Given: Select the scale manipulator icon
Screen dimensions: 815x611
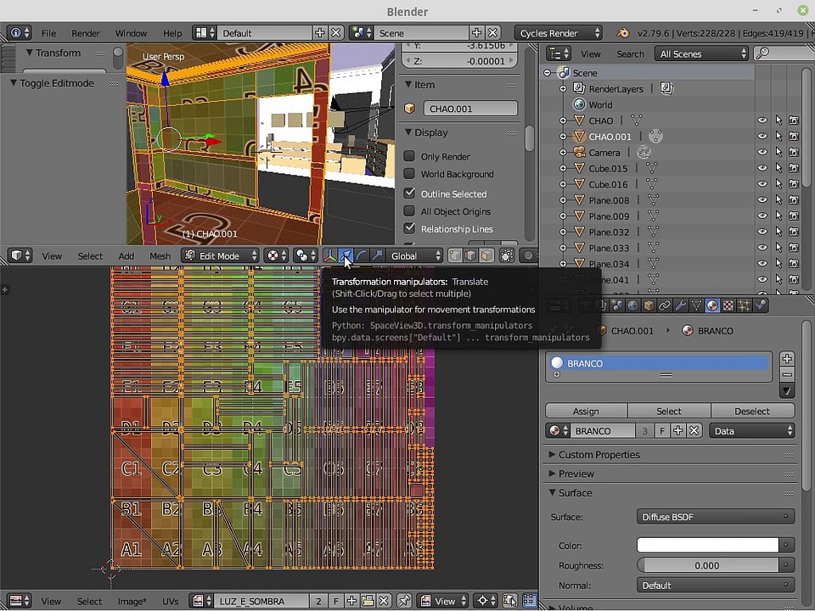Looking at the screenshot, I should click(x=377, y=255).
